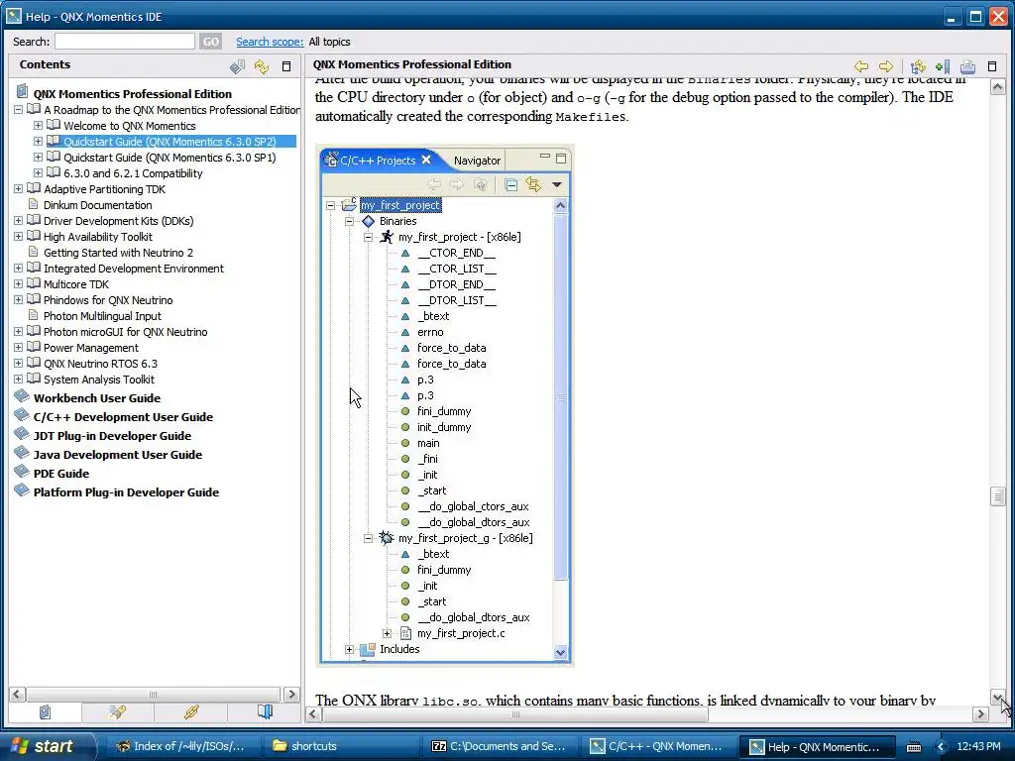The image size is (1015, 761).
Task: Expand System Analysis Toolkit node
Action: (x=18, y=380)
